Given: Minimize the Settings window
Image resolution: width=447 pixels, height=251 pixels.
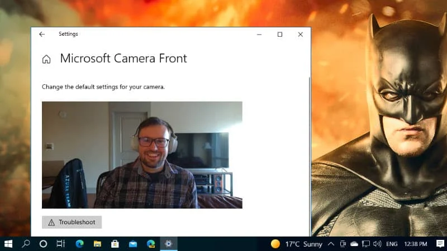Looking at the screenshot, I should point(259,35).
